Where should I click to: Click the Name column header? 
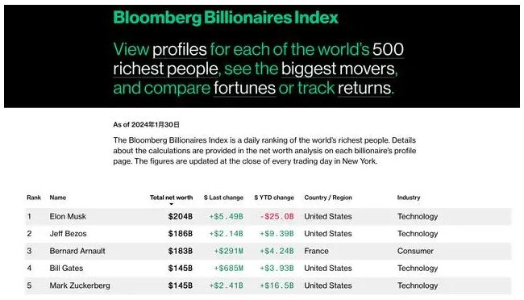(58, 198)
